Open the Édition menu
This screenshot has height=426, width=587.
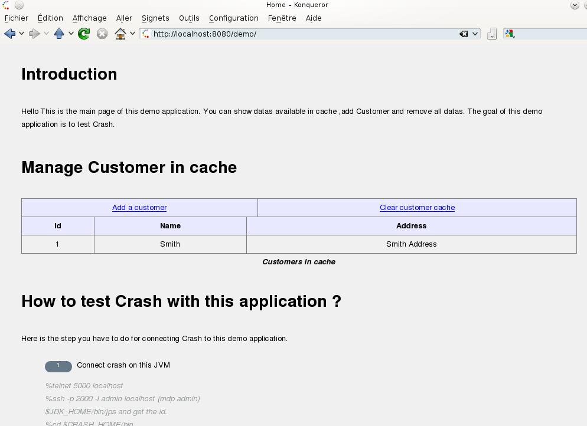click(x=50, y=18)
